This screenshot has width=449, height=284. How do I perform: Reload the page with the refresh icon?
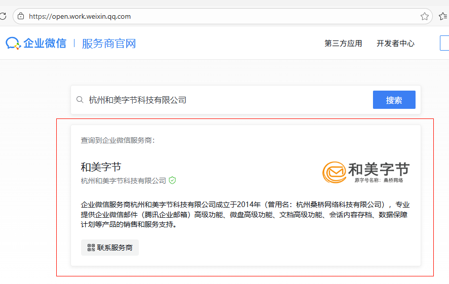pyautogui.click(x=3, y=16)
